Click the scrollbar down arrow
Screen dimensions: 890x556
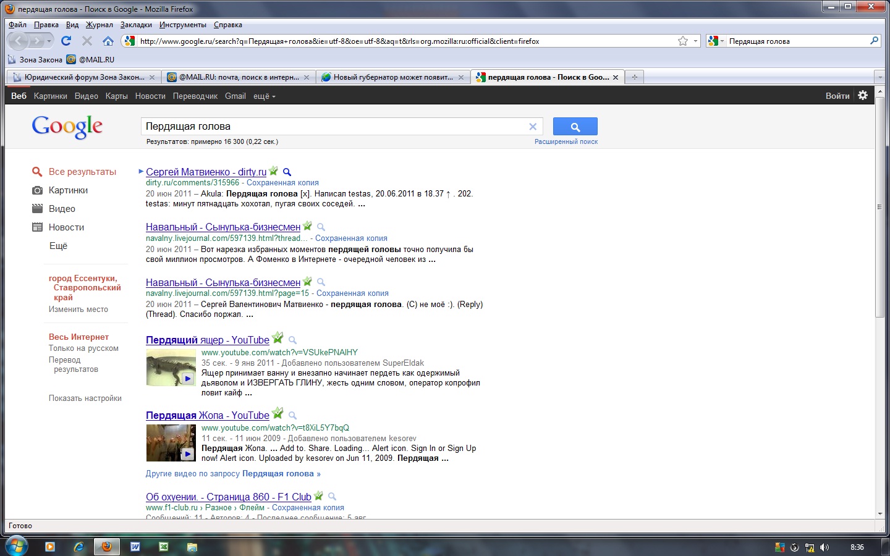click(880, 514)
